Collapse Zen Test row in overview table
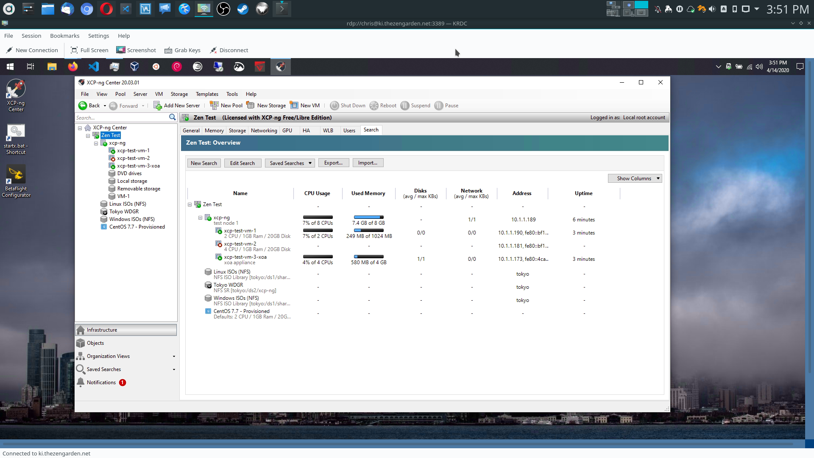Image resolution: width=814 pixels, height=458 pixels. click(x=190, y=204)
